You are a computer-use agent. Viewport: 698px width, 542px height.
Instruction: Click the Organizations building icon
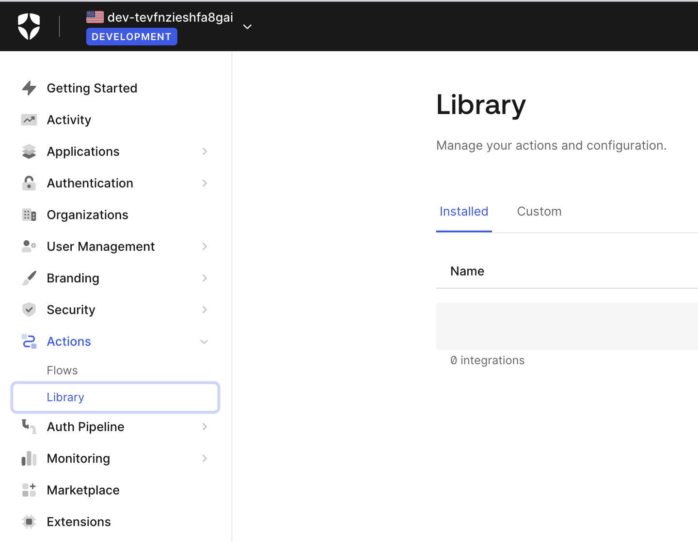click(x=29, y=215)
